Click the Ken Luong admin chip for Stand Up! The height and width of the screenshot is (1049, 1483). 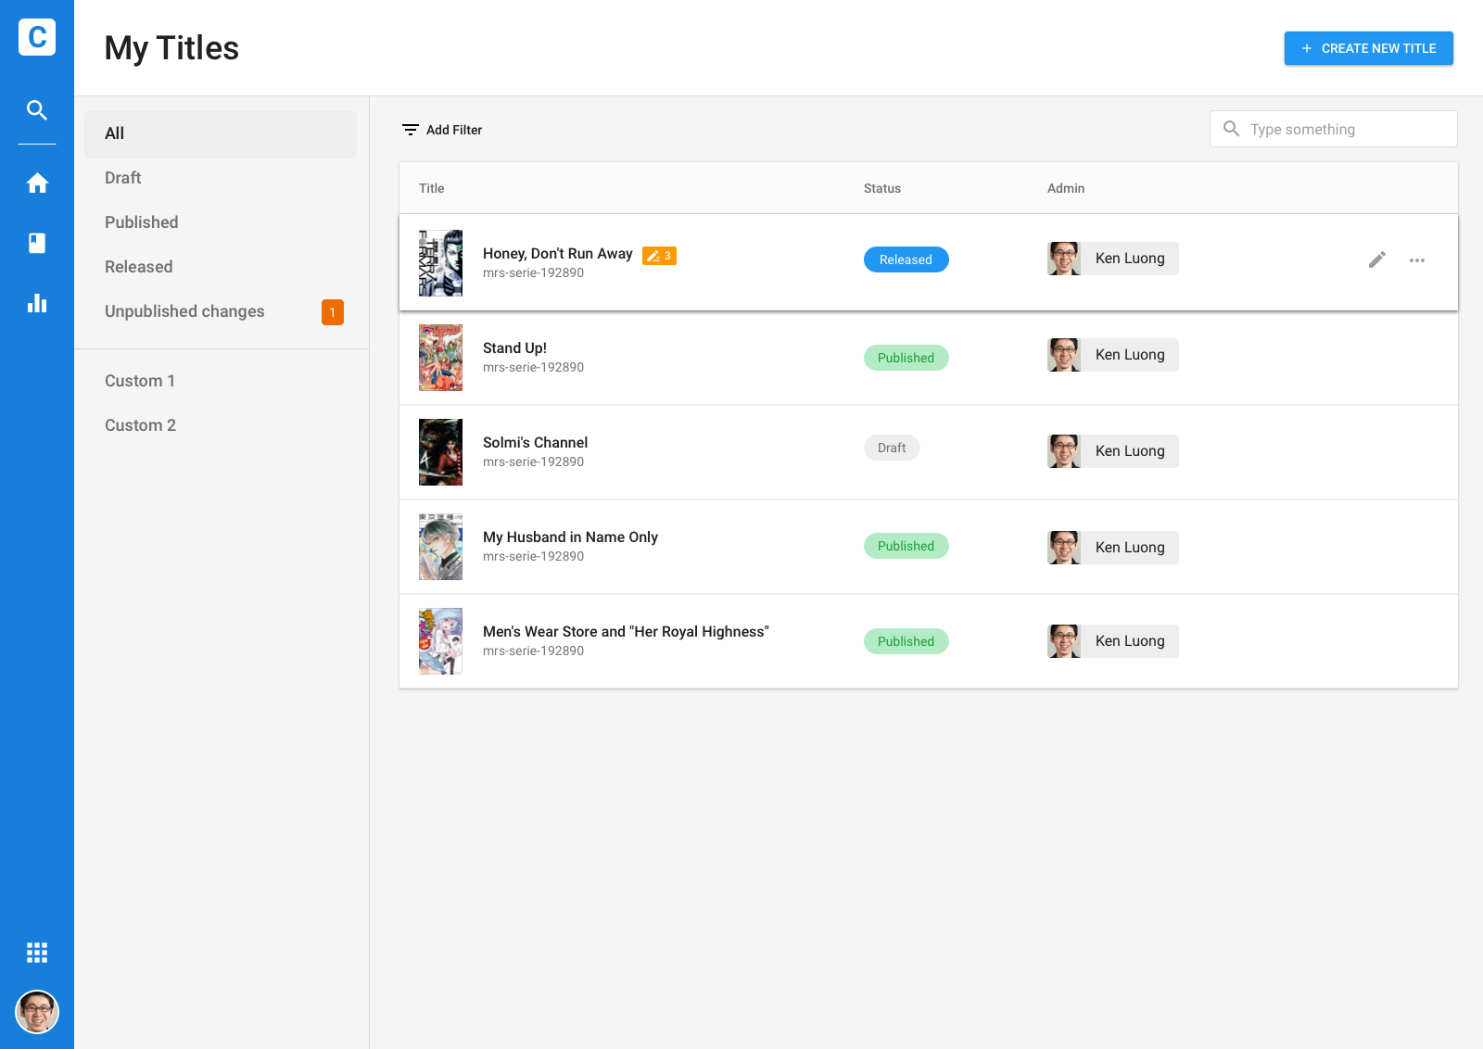pos(1113,355)
